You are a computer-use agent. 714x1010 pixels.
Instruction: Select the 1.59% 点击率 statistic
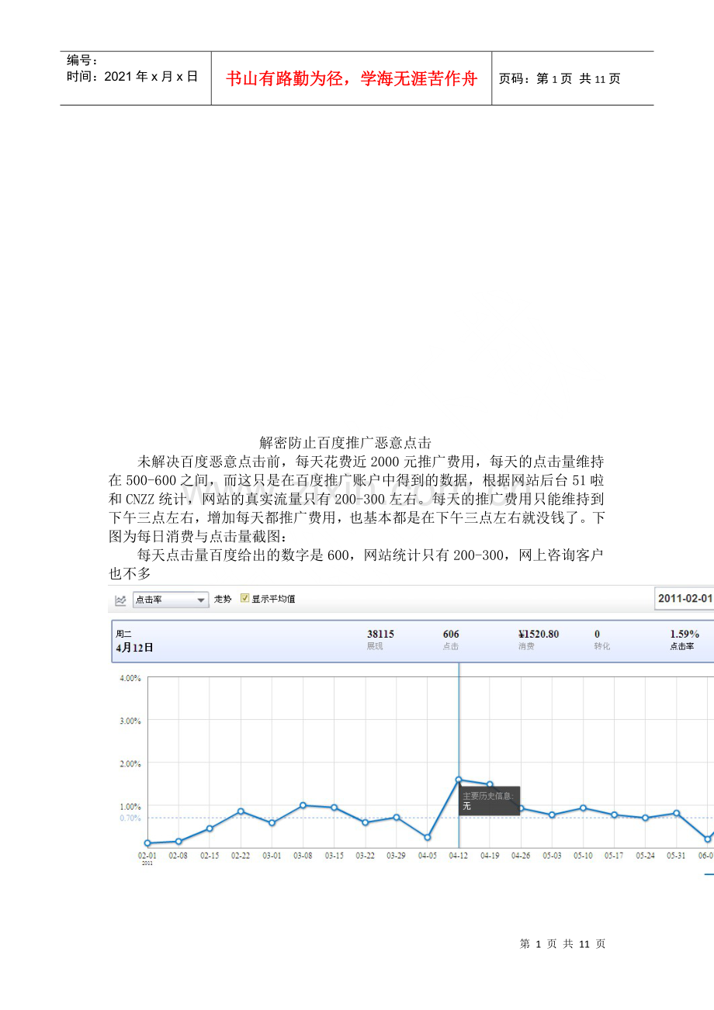pyautogui.click(x=685, y=639)
